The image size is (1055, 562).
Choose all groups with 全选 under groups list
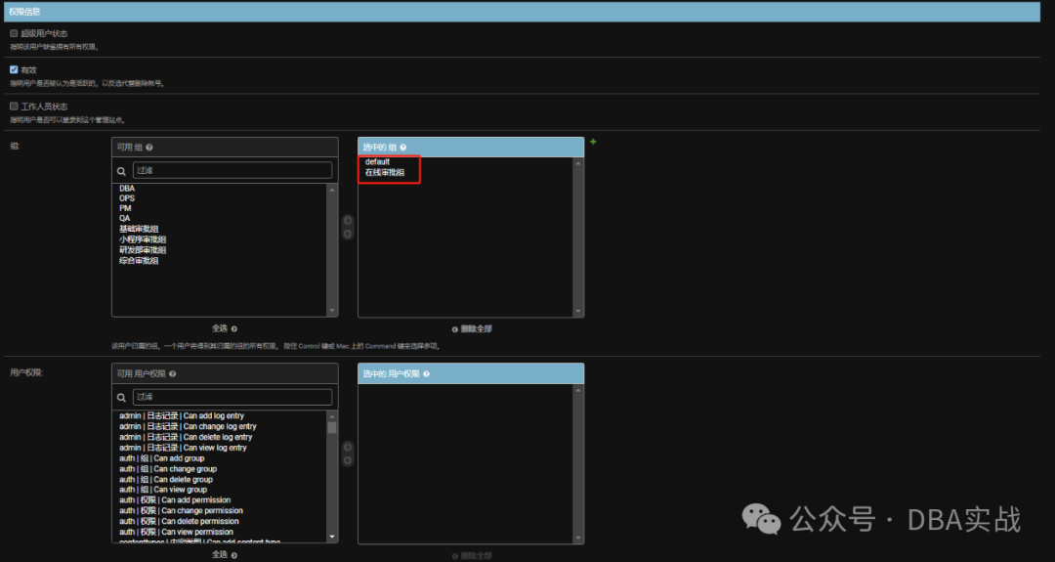tap(224, 328)
